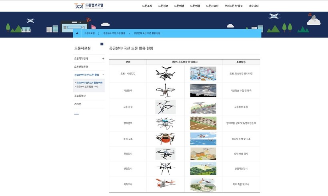Image resolution: width=328 pixels, height=196 pixels.
Task: Select the 커뮤니티 menu item
Action: point(254,6)
